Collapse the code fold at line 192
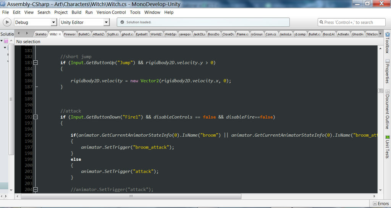The width and height of the screenshot is (391, 208). click(x=36, y=117)
